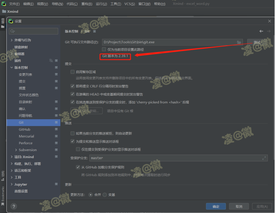Confirm settings with the 确定 button

216,207
